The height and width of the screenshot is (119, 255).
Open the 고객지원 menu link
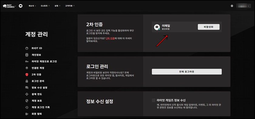(70, 6)
